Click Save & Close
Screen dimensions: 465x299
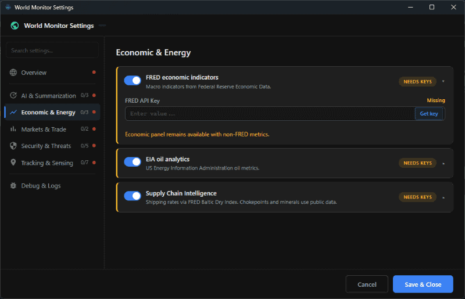tap(423, 284)
